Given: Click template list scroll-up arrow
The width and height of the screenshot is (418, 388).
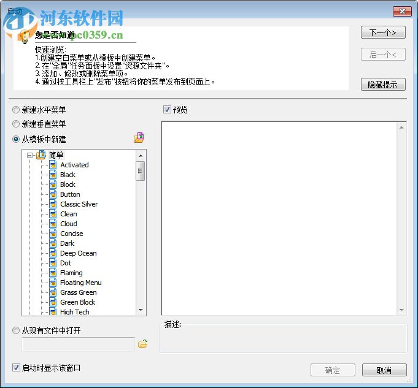Looking at the screenshot, I should coord(141,156).
